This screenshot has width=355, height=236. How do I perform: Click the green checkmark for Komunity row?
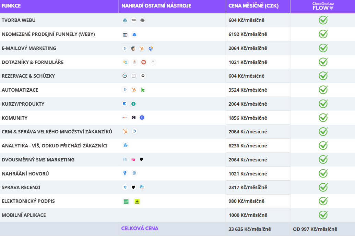coord(323,118)
